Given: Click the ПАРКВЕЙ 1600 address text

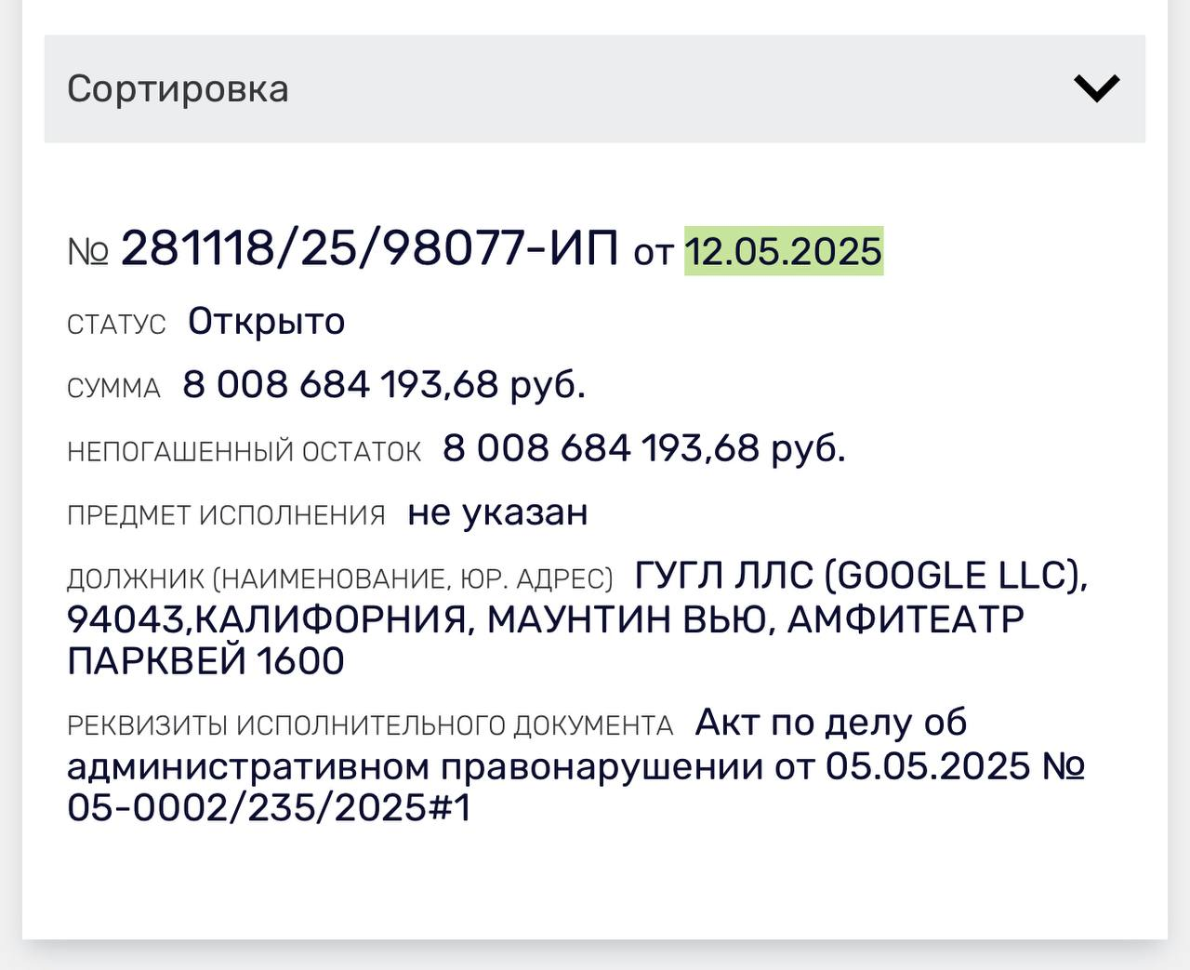Looking at the screenshot, I should pos(205,661).
